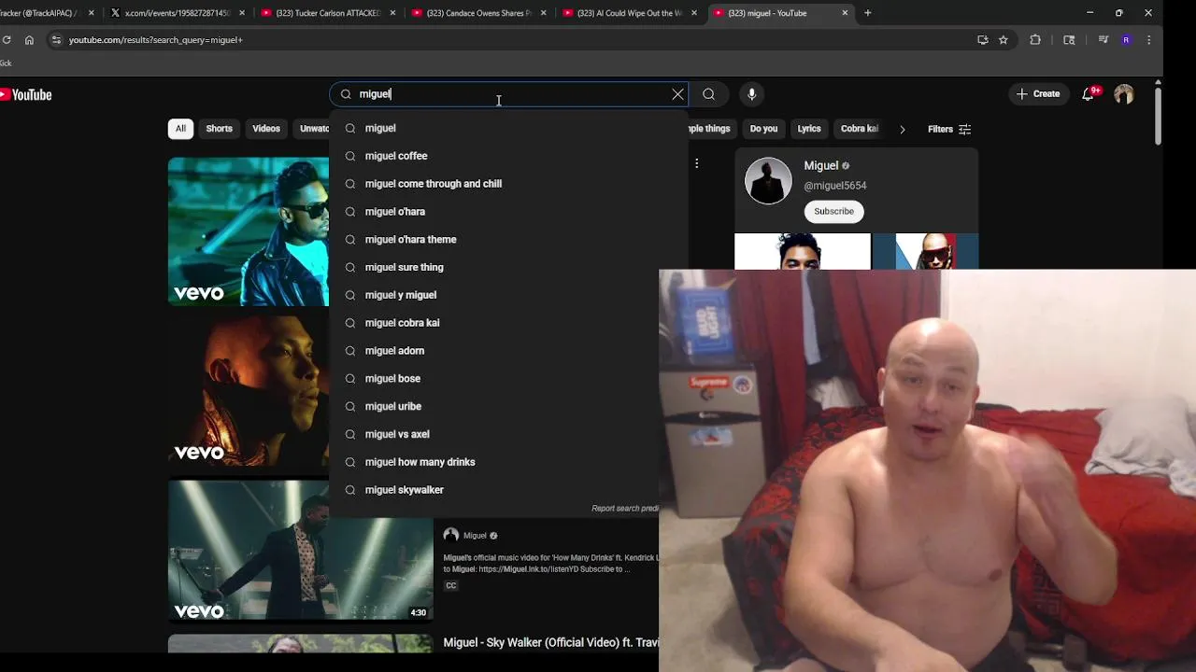
Task: Open Miguel channel avatar in the side card
Action: click(768, 180)
